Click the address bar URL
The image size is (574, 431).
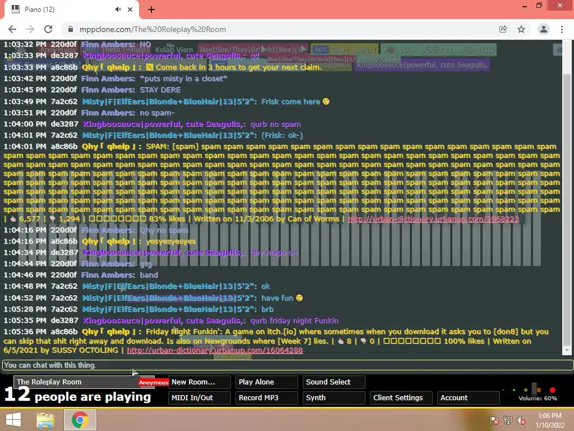[152, 29]
